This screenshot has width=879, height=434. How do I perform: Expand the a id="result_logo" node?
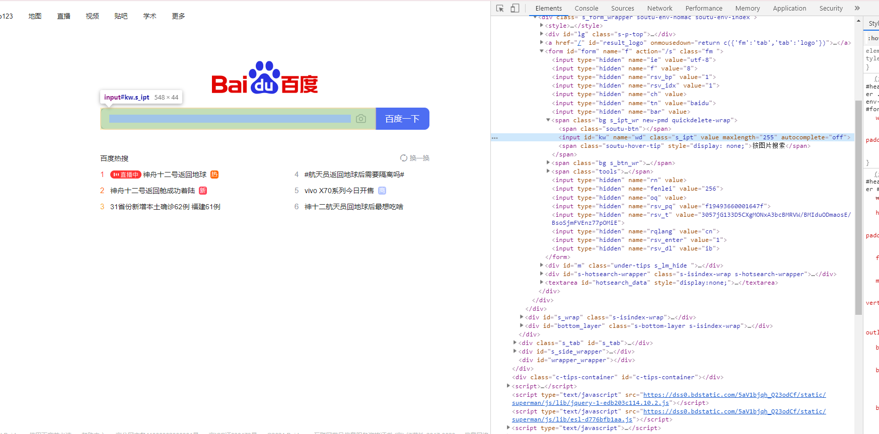click(x=542, y=43)
